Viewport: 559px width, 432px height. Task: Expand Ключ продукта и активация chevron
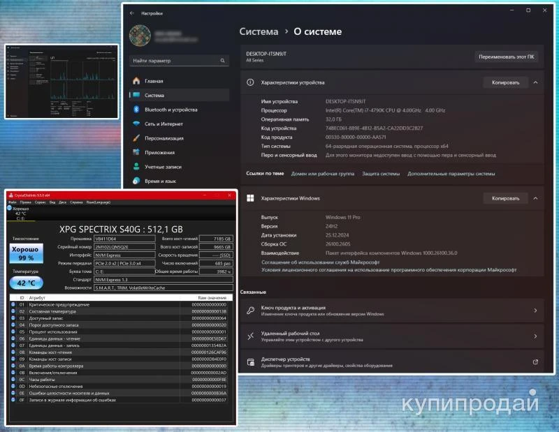tap(535, 311)
